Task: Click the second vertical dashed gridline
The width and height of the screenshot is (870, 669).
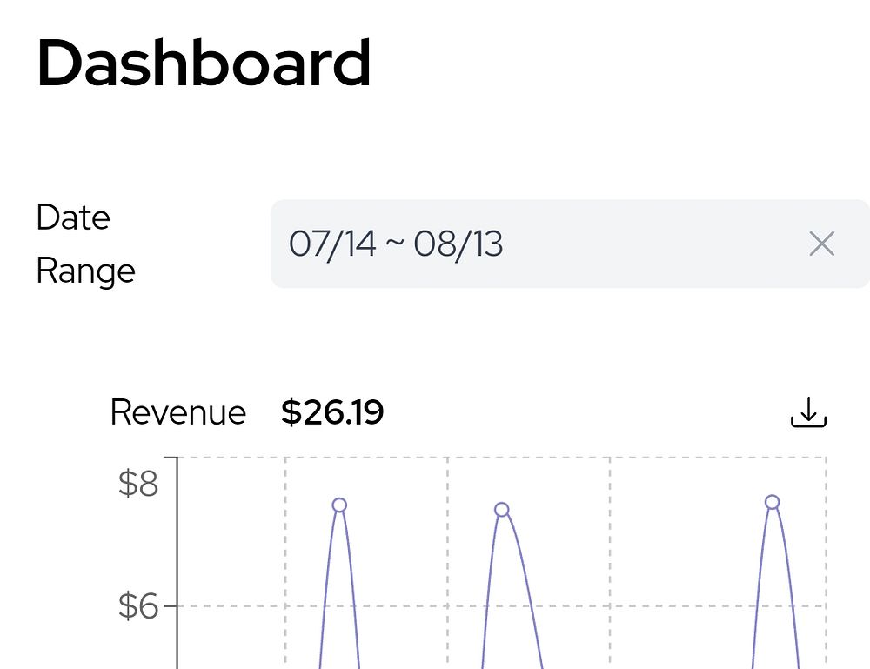Action: tap(448, 563)
